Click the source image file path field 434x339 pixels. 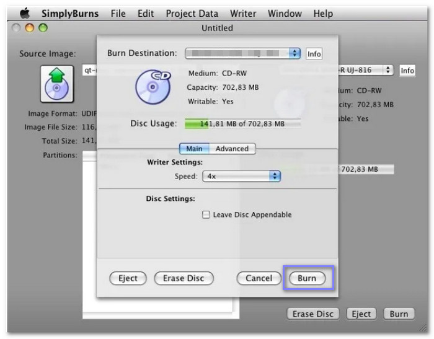click(90, 71)
